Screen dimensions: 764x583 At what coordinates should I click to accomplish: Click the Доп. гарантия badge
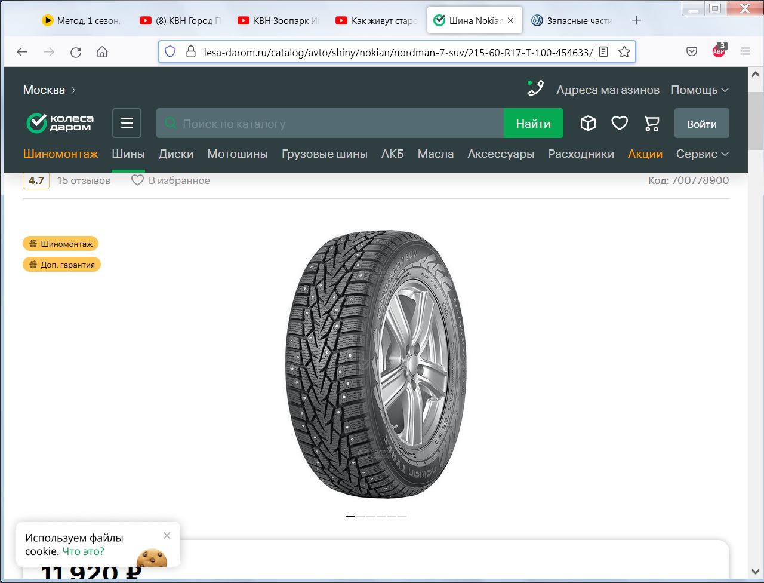point(61,265)
